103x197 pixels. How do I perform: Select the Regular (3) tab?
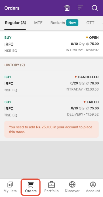(16, 23)
